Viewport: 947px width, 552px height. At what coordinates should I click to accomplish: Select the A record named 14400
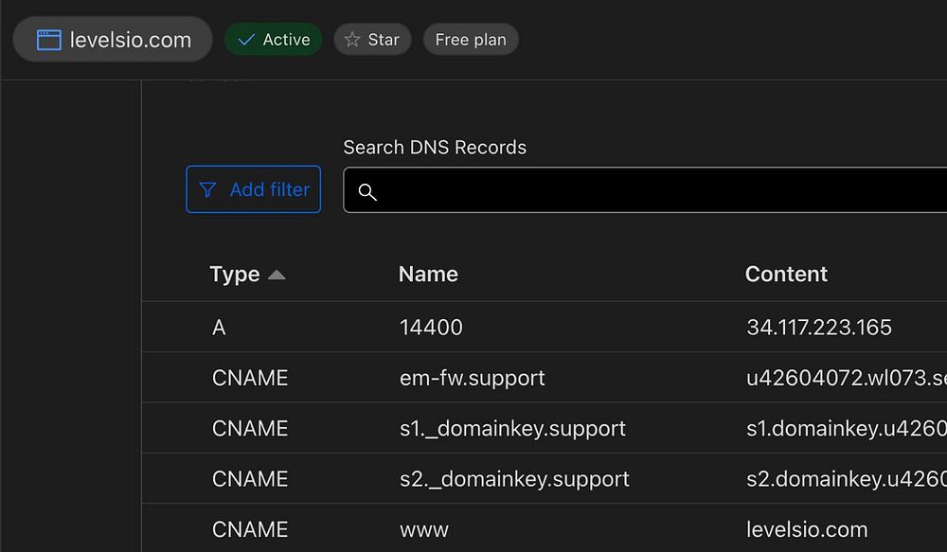(431, 328)
